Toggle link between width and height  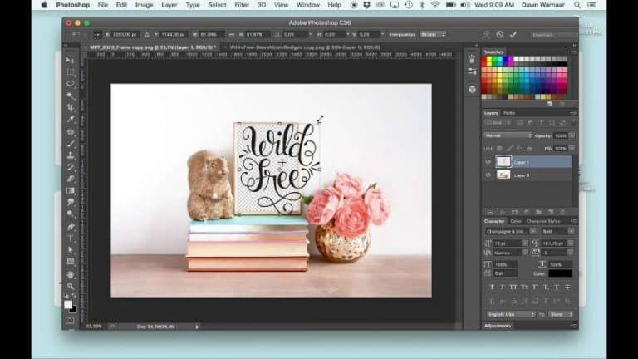coord(232,35)
